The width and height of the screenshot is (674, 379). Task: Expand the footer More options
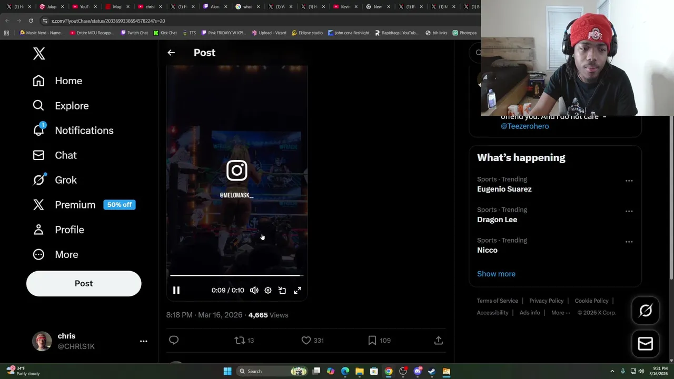(x=560, y=313)
